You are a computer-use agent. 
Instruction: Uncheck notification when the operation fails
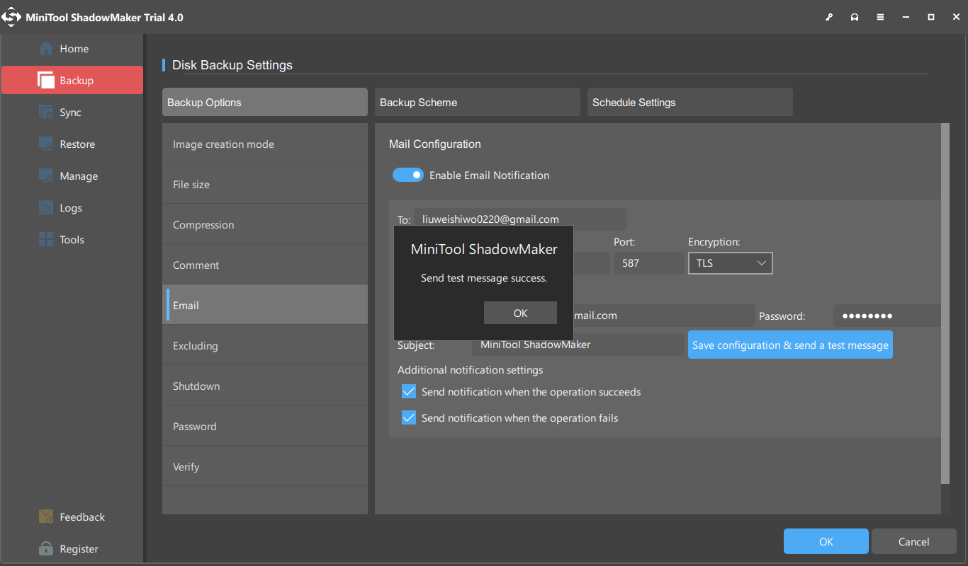pos(409,417)
